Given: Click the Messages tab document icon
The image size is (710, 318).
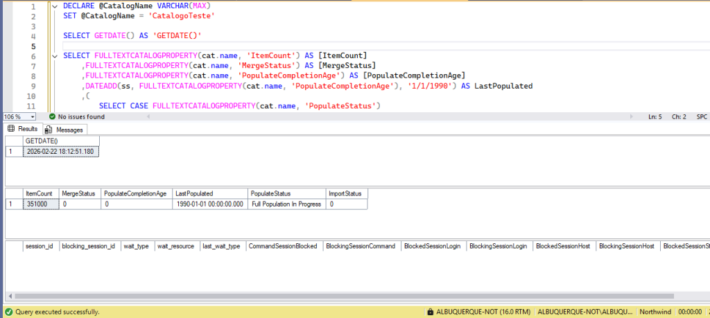Looking at the screenshot, I should point(49,130).
